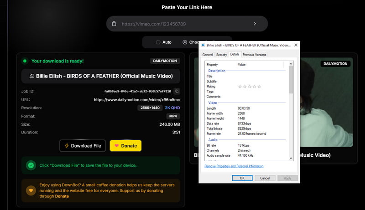Click the Billie Eilish video title in the download card
This screenshot has width=365, height=210.
pyautogui.click(x=104, y=76)
